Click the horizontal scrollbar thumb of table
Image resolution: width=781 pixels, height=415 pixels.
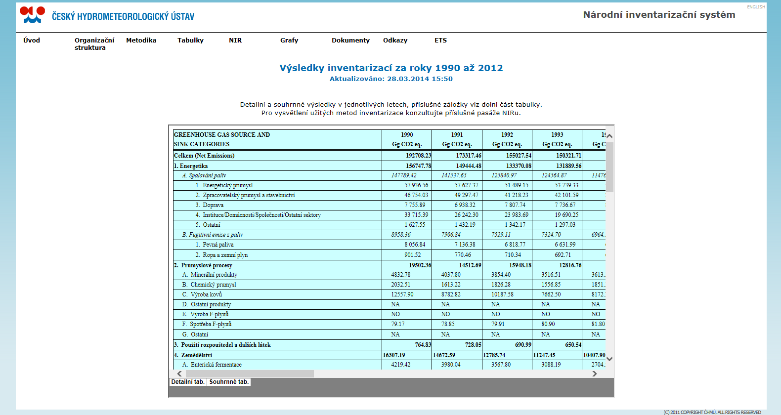250,373
